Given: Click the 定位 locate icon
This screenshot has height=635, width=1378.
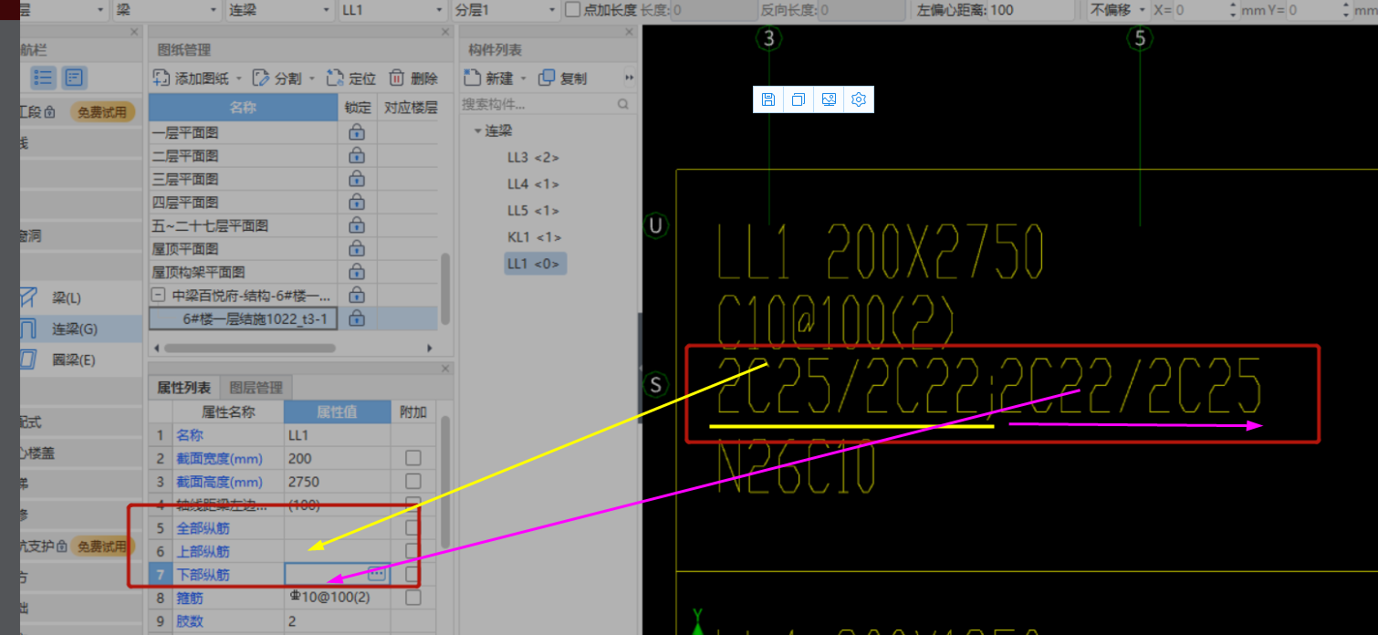Looking at the screenshot, I should tap(335, 78).
